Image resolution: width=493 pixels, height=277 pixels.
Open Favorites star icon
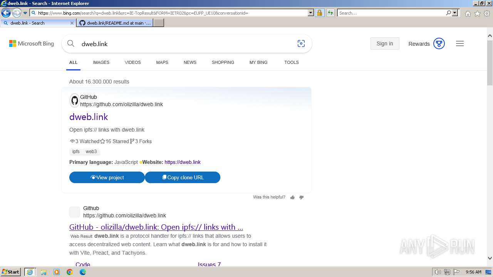coord(477,13)
